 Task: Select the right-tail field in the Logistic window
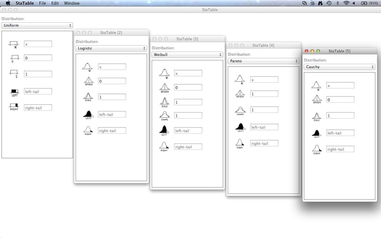pos(112,130)
